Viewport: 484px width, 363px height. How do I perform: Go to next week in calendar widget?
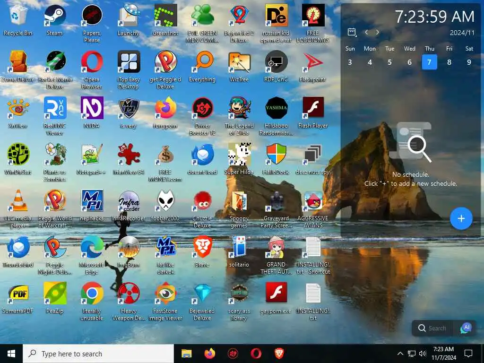(377, 32)
